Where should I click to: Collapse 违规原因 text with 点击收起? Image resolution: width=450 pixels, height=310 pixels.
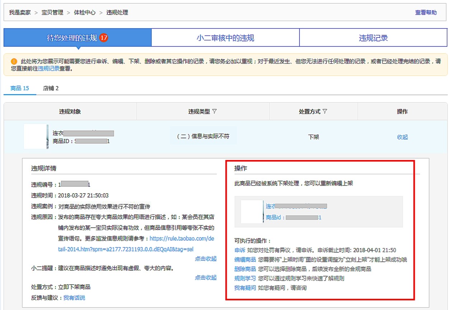(x=206, y=259)
